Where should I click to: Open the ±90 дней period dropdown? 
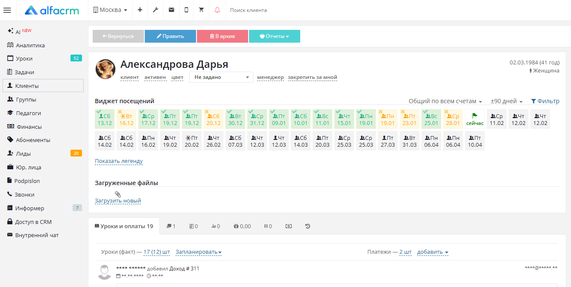coord(507,101)
